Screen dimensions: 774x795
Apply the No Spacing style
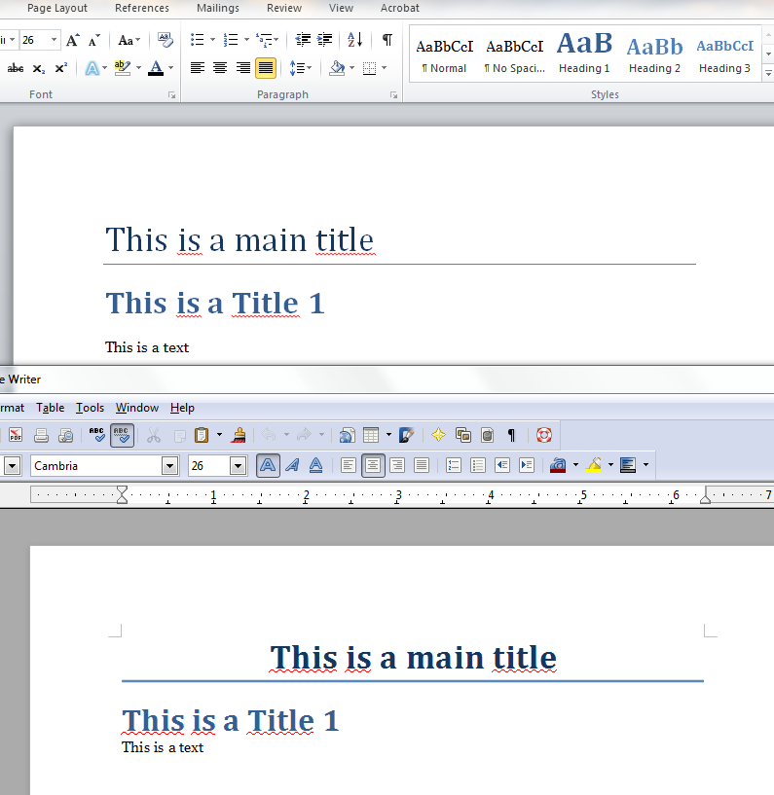click(514, 53)
